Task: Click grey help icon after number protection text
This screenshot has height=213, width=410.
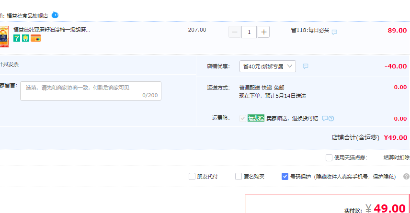Action: pyautogui.click(x=406, y=177)
